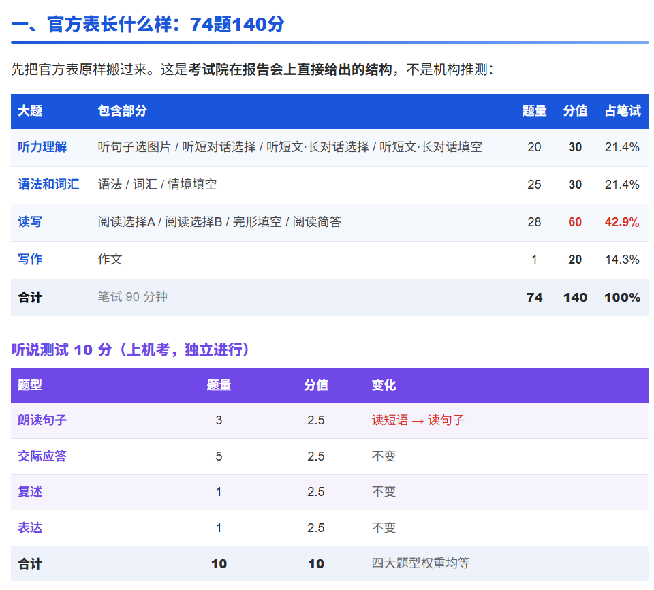654x590 pixels.
Task: Click question count '5' in 交际应答 row
Action: 219,456
